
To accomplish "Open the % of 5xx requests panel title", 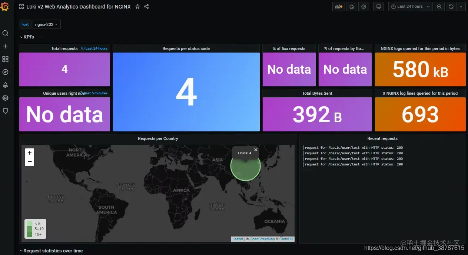I will 289,48.
